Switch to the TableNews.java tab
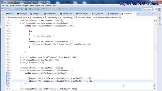Image resolution: width=162 pixels, height=91 pixels. 66,14
